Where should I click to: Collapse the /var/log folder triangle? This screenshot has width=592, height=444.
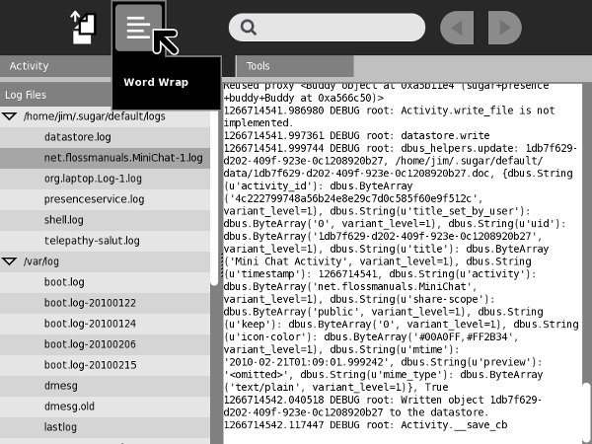[11, 261]
